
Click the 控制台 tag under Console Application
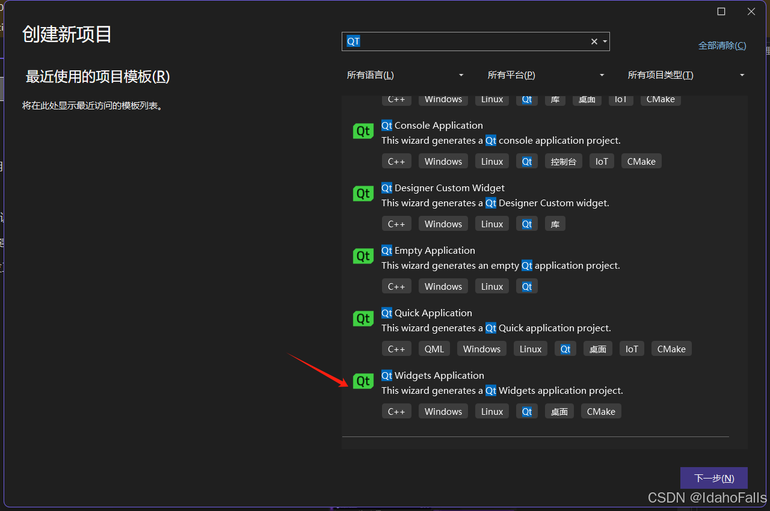564,161
